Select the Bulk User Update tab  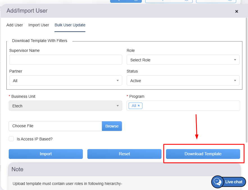click(x=70, y=25)
